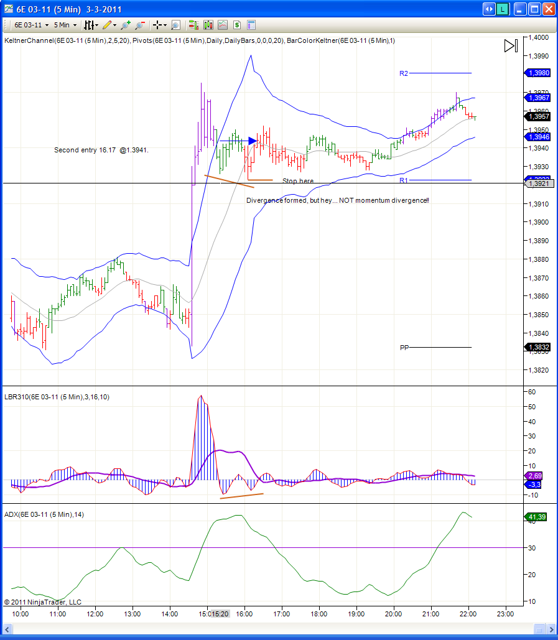Image resolution: width=558 pixels, height=640 pixels.
Task: Click the highlighted 15:20 time marker
Action: pos(220,614)
